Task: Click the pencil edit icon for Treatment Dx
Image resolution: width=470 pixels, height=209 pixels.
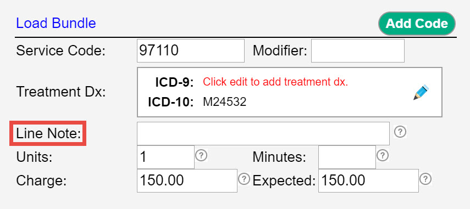Action: click(421, 92)
